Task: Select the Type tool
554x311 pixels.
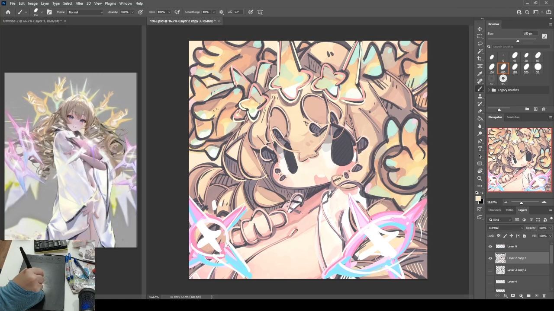Action: [x=480, y=149]
